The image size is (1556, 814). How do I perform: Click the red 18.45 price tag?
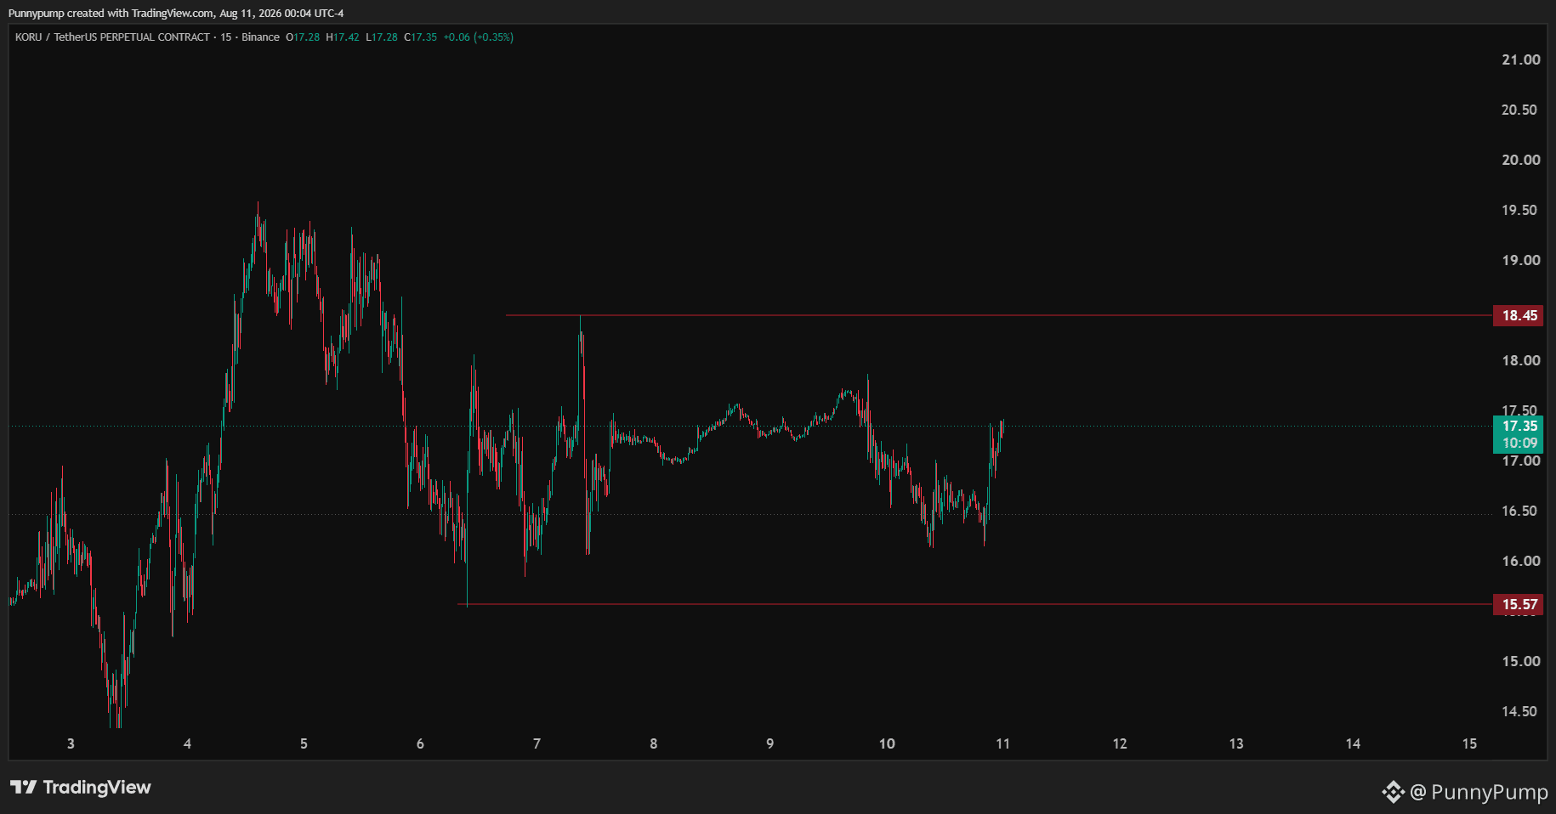[x=1519, y=315]
